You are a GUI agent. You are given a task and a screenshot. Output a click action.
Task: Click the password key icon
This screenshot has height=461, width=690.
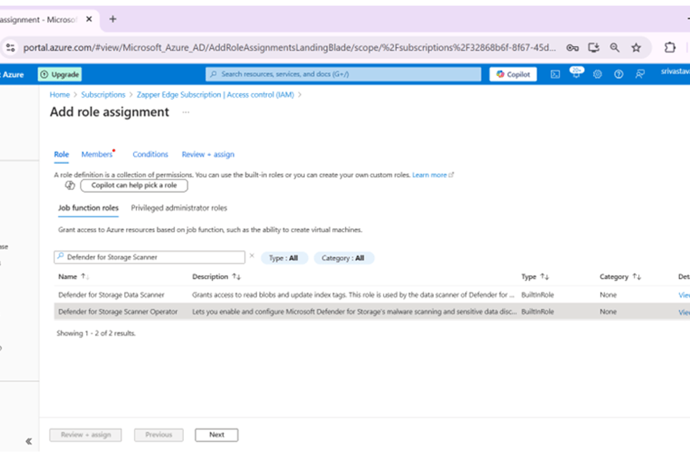[x=572, y=48]
